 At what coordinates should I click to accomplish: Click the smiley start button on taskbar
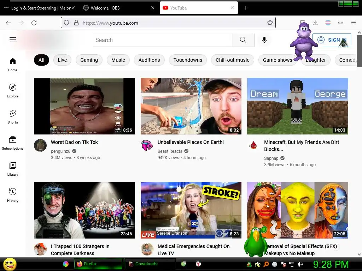[x=10, y=264]
